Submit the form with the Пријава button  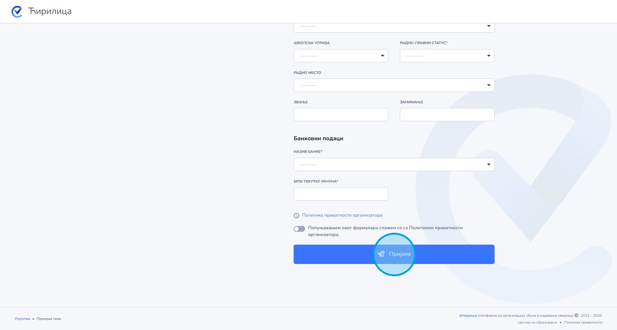pos(394,254)
